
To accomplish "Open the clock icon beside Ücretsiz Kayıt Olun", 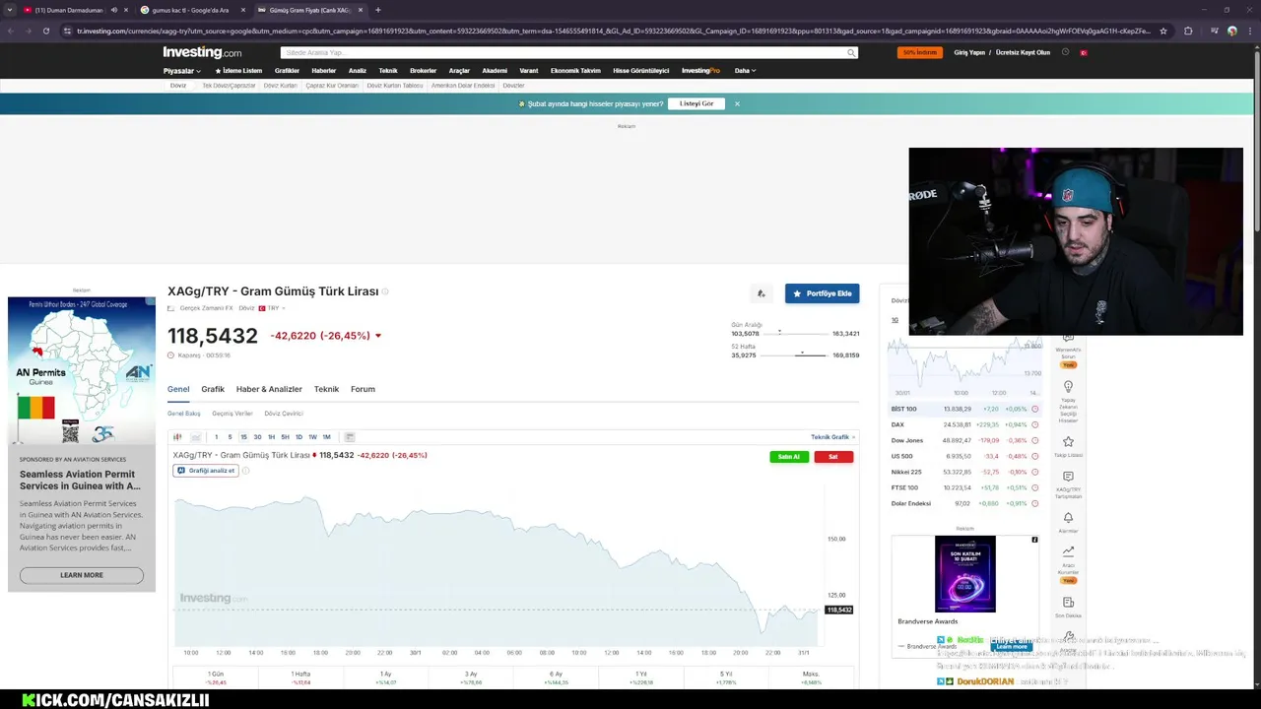I will point(1065,52).
